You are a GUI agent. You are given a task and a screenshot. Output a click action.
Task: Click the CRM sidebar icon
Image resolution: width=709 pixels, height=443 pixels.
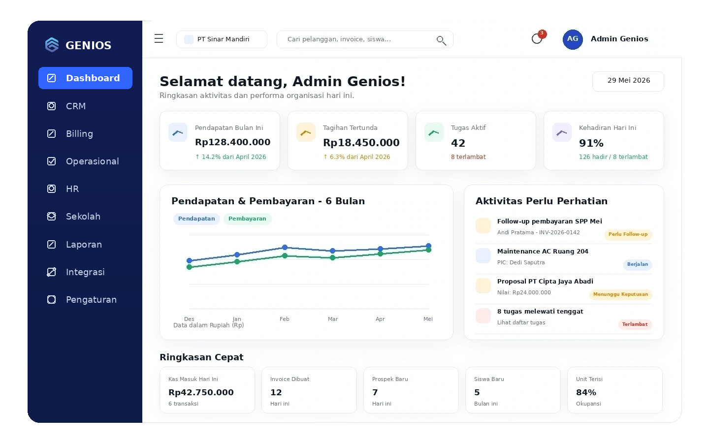[51, 106]
